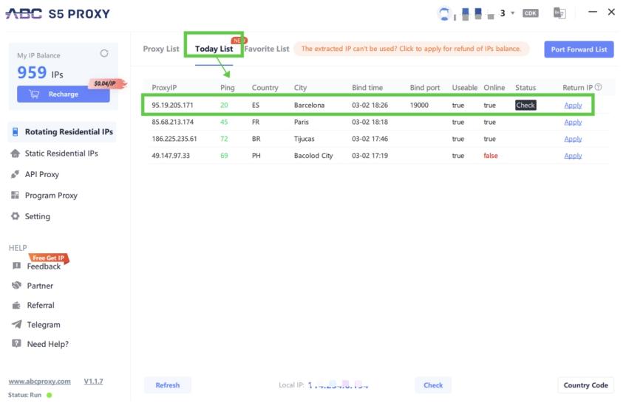Click the green Status Run indicator
This screenshot has height=403, width=626.
click(x=50, y=395)
